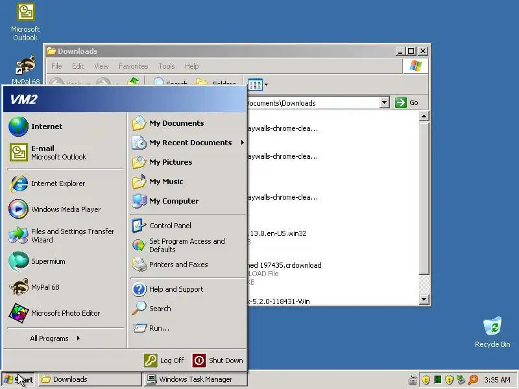Switch to Downloads taskbar button
The width and height of the screenshot is (519, 389).
[90, 379]
